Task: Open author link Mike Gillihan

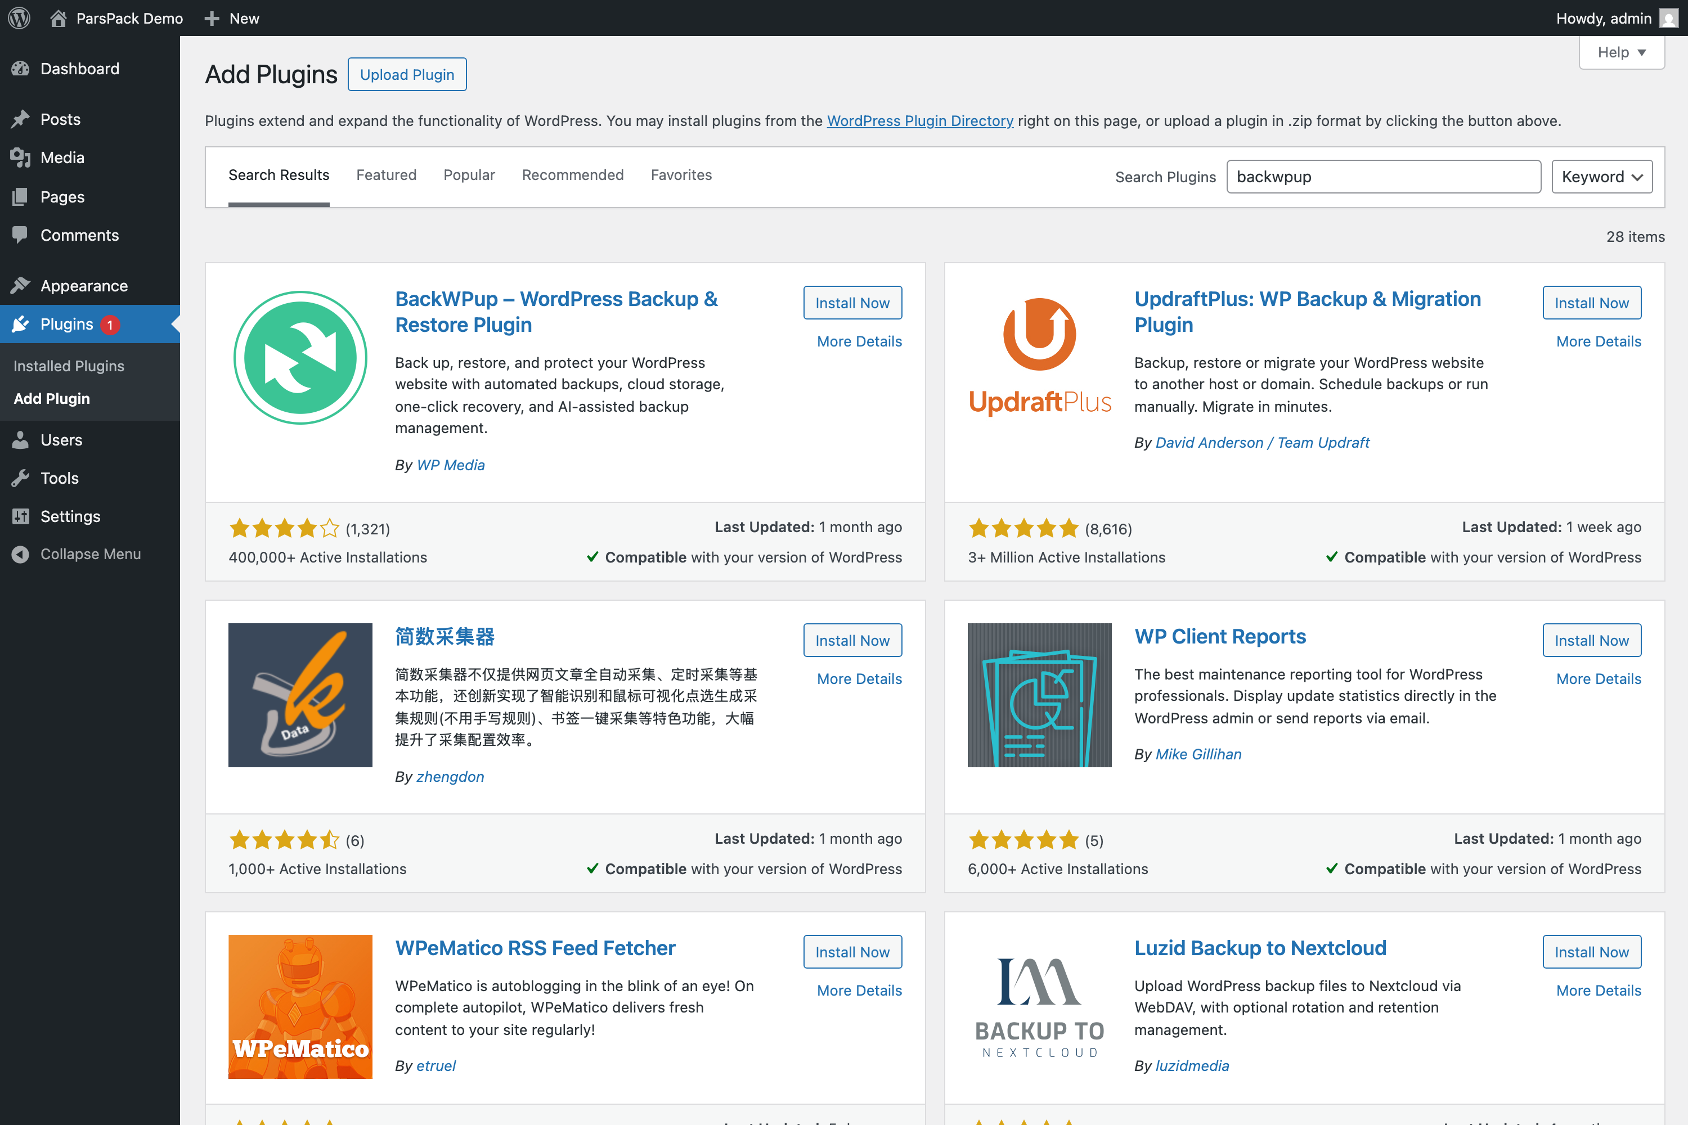Action: (x=1198, y=754)
